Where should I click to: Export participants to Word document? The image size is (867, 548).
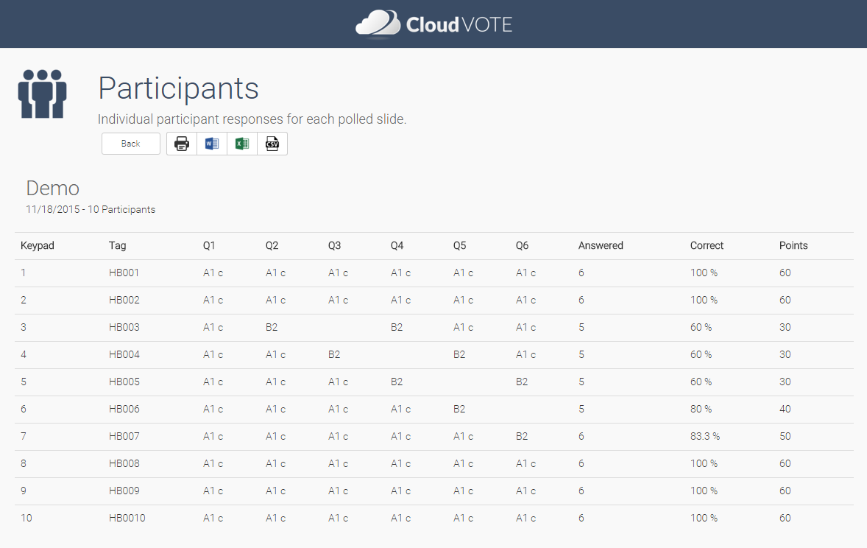pyautogui.click(x=212, y=144)
